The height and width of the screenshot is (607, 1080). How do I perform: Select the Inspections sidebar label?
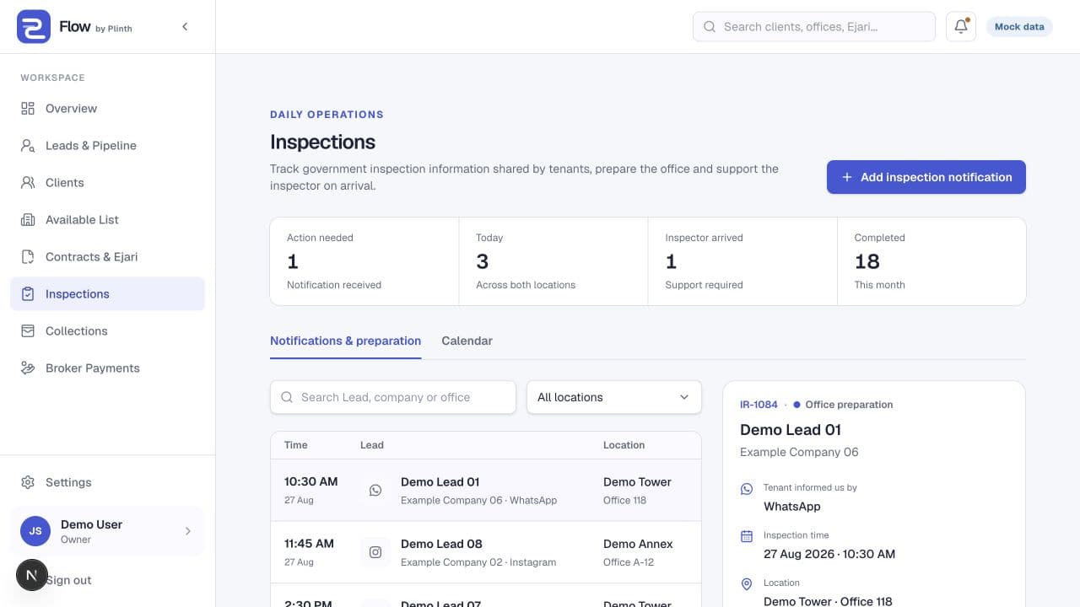[78, 294]
